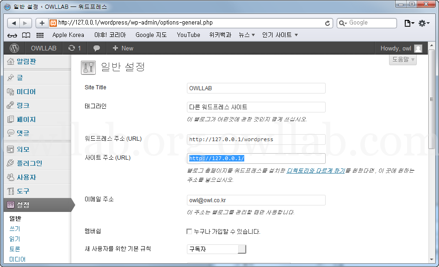Click the page scrollbar up arrow
This screenshot has height=267, width=439.
pos(432,45)
